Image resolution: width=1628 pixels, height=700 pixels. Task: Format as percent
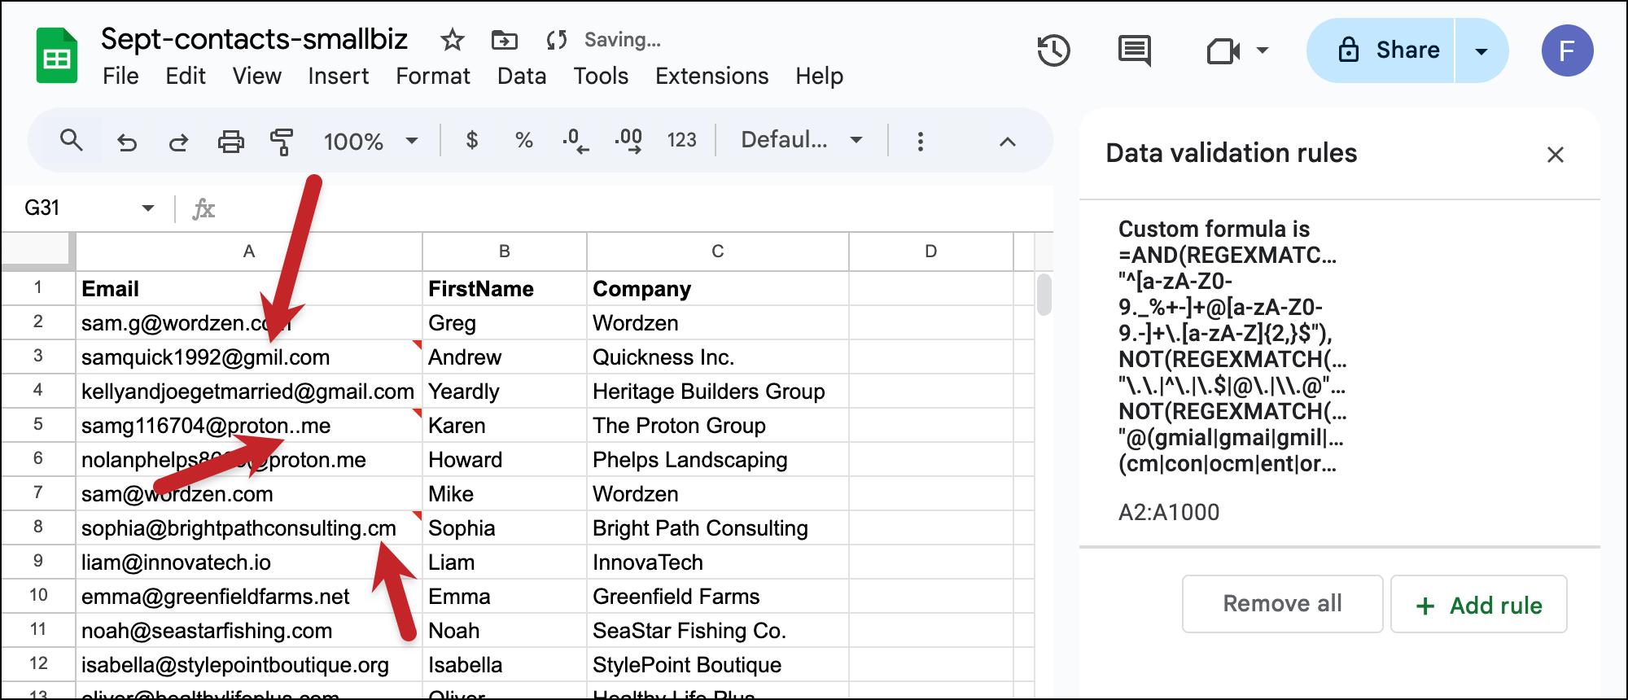click(523, 140)
